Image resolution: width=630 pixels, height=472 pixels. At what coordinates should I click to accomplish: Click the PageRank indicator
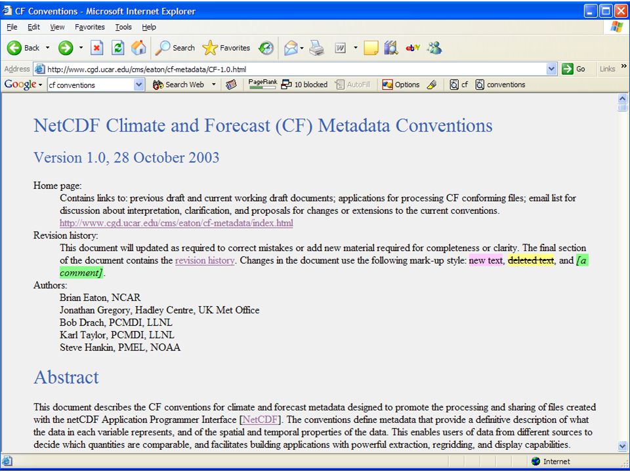click(262, 85)
